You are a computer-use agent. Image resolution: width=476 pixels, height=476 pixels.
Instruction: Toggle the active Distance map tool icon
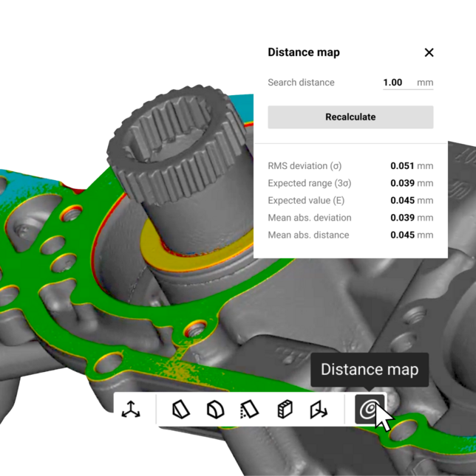click(369, 409)
